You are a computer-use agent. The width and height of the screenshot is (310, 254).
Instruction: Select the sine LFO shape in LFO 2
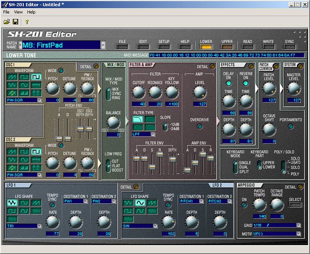coord(140,203)
